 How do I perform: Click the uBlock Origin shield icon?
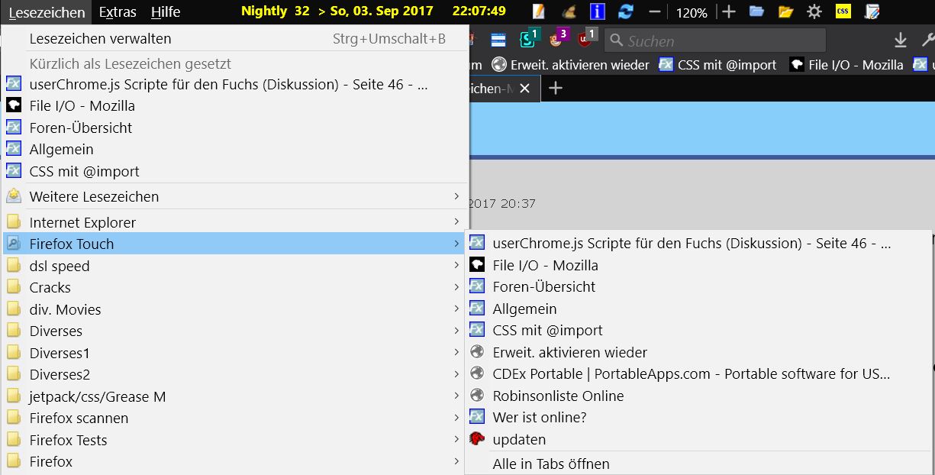(x=585, y=38)
